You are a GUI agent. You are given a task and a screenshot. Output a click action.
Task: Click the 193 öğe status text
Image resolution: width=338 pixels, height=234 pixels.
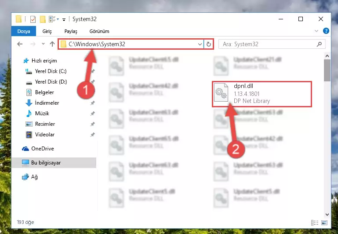coord(25,222)
